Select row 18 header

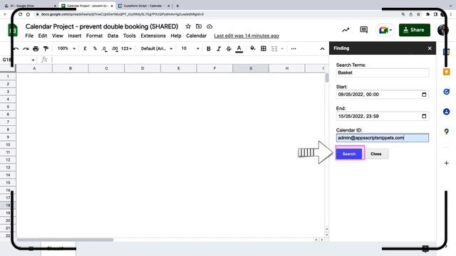point(8,206)
